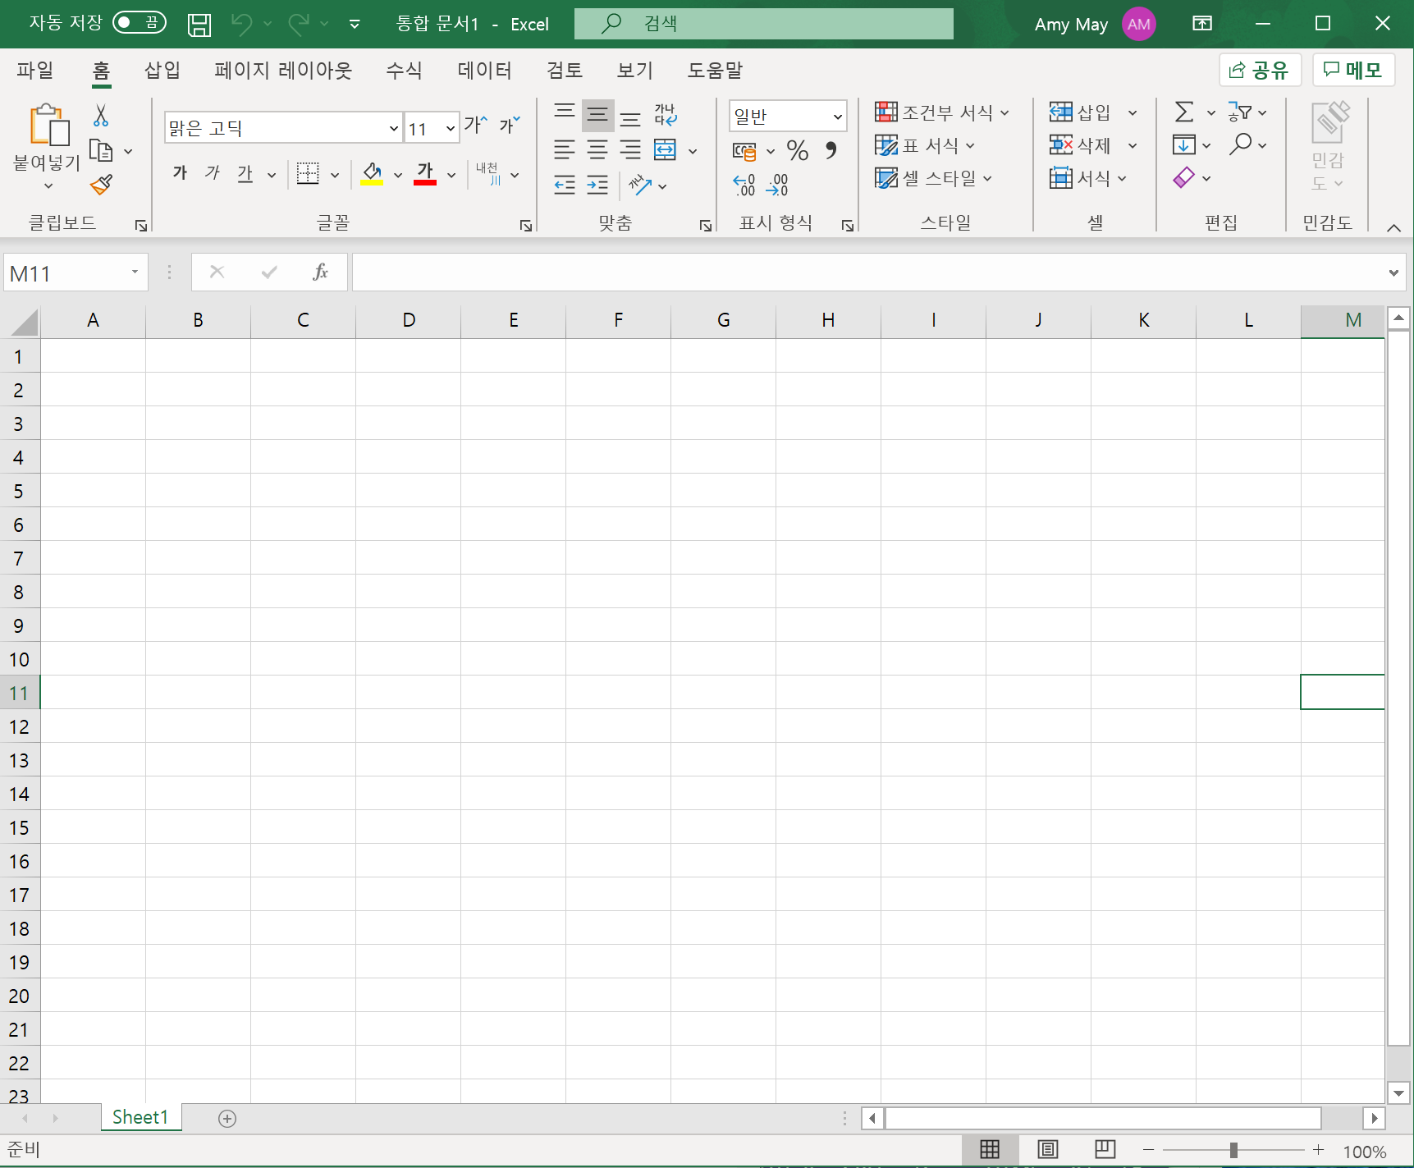Switch to Page Break Preview
The height and width of the screenshot is (1168, 1414).
pyautogui.click(x=1105, y=1150)
